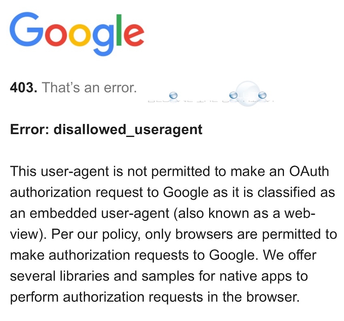
Task: Click the word OAuth in paragraph
Action: (309, 171)
